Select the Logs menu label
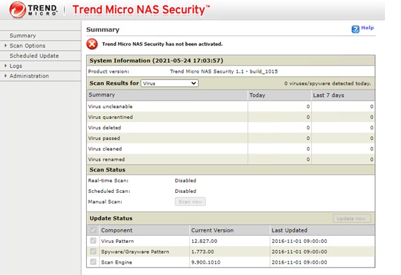 point(16,66)
